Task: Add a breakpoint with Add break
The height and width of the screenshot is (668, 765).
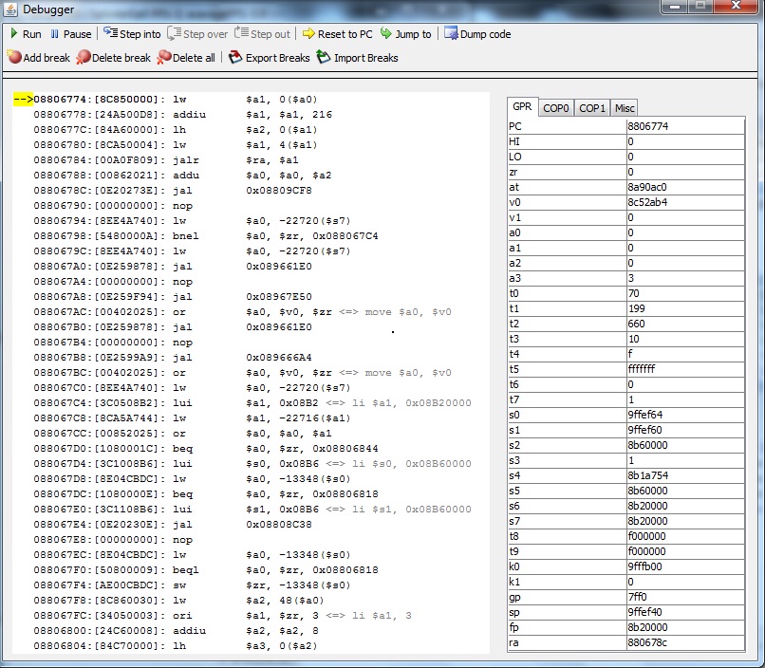Action: 38,58
